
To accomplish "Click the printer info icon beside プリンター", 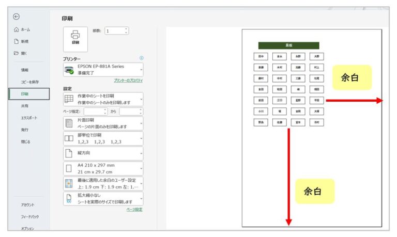I will click(x=141, y=58).
